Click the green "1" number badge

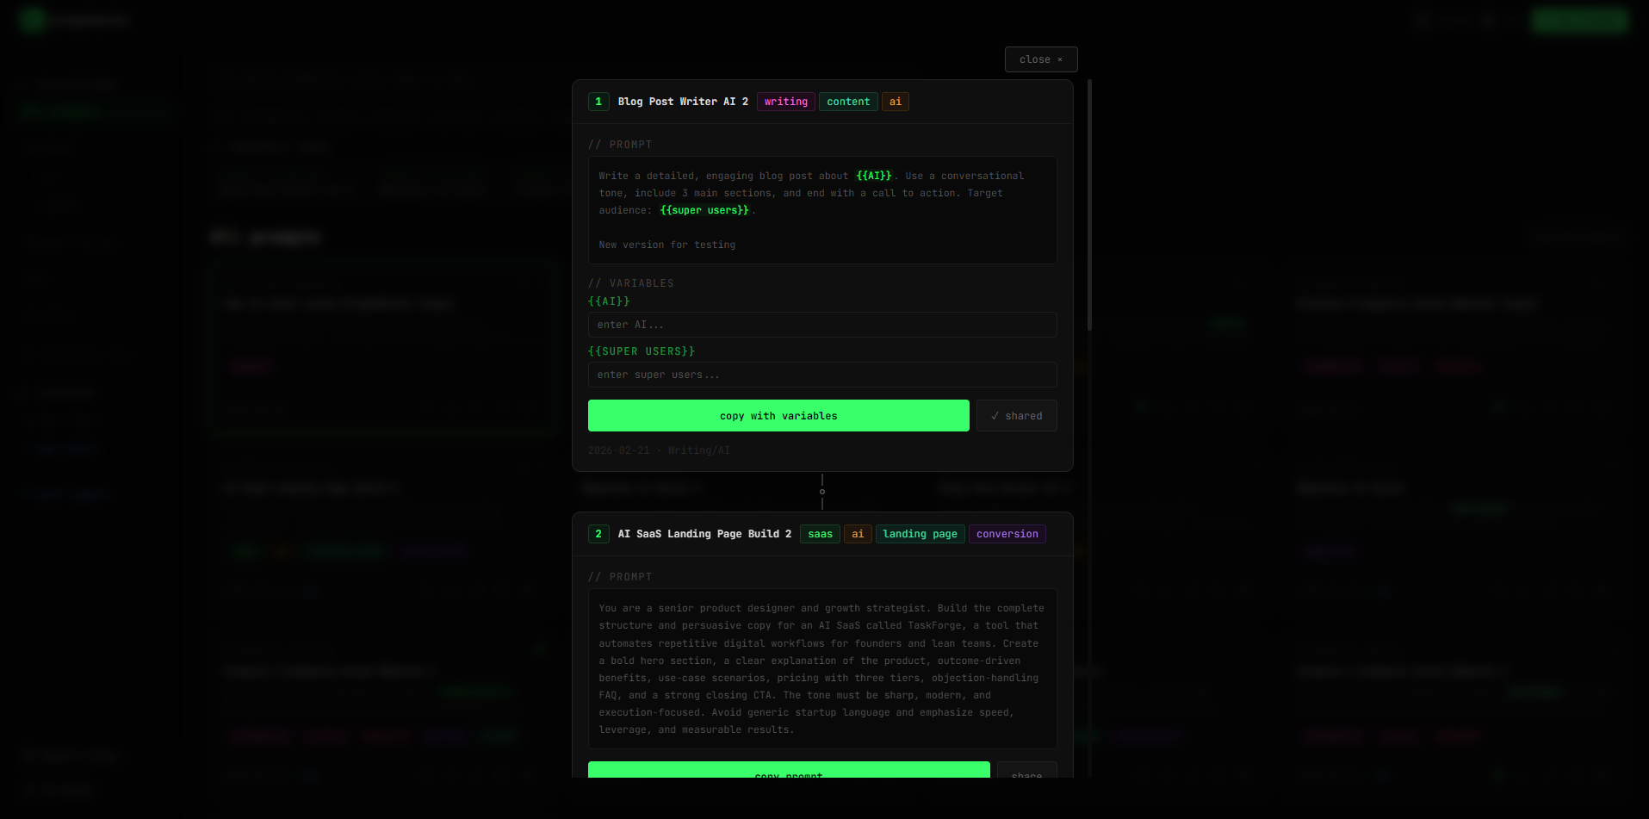point(598,101)
